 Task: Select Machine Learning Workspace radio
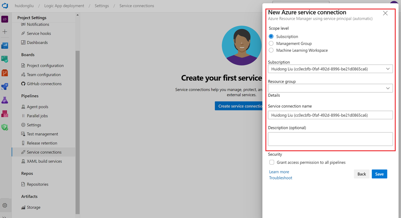tap(271, 50)
